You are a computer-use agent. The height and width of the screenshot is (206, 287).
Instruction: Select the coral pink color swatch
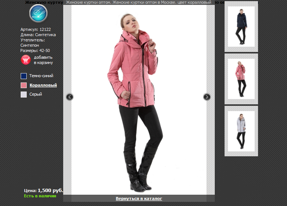24,85
